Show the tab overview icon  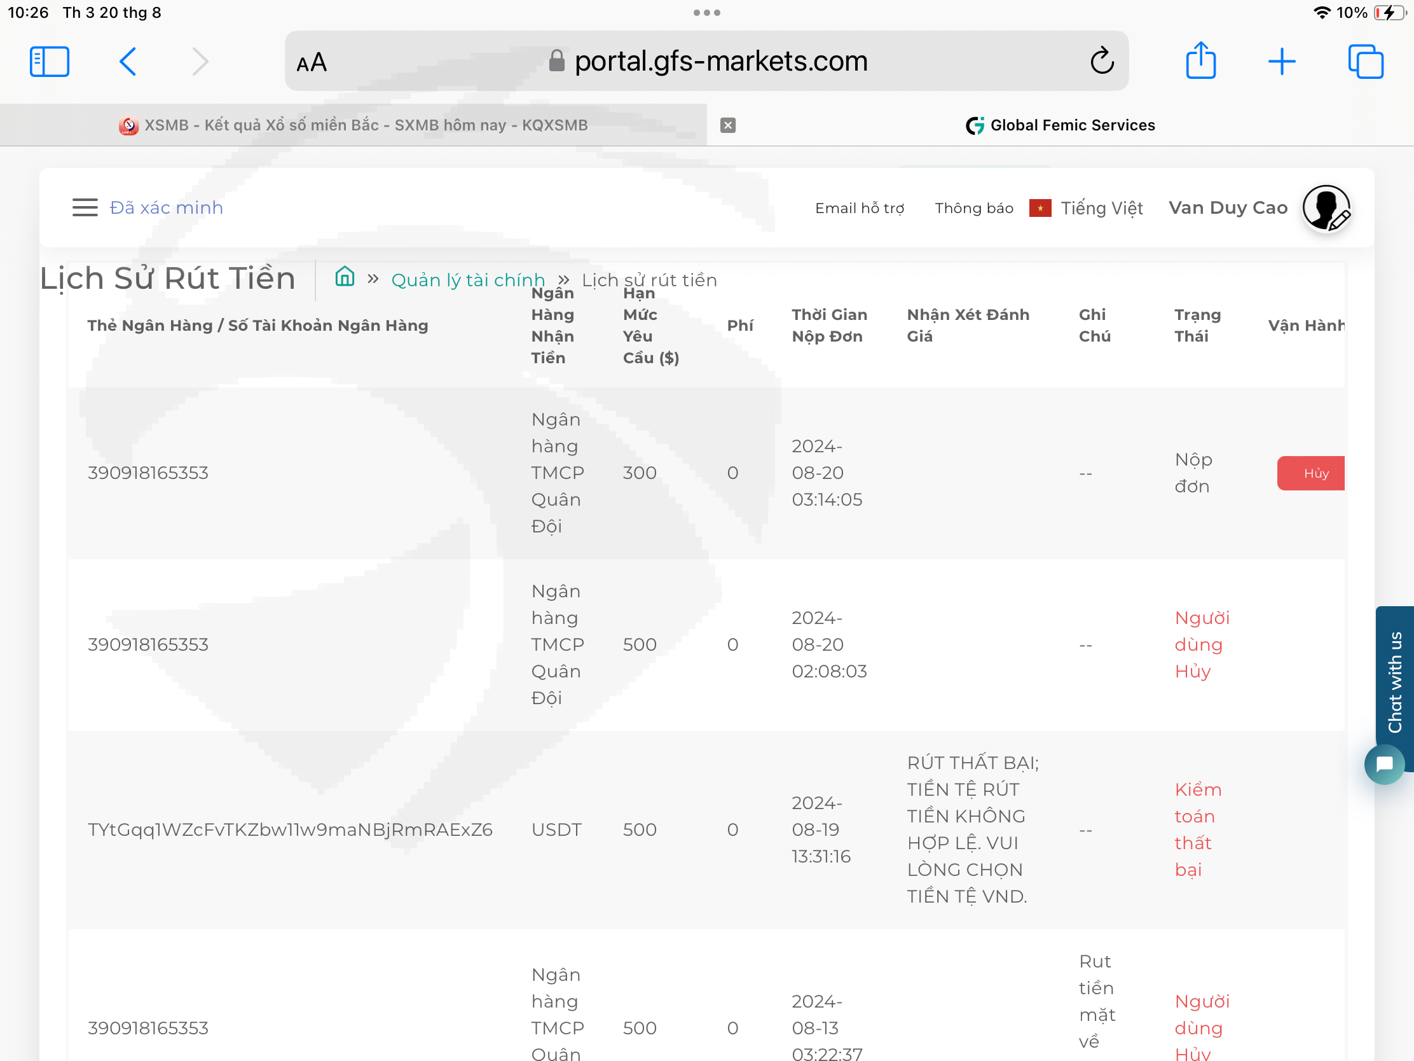click(x=1365, y=62)
